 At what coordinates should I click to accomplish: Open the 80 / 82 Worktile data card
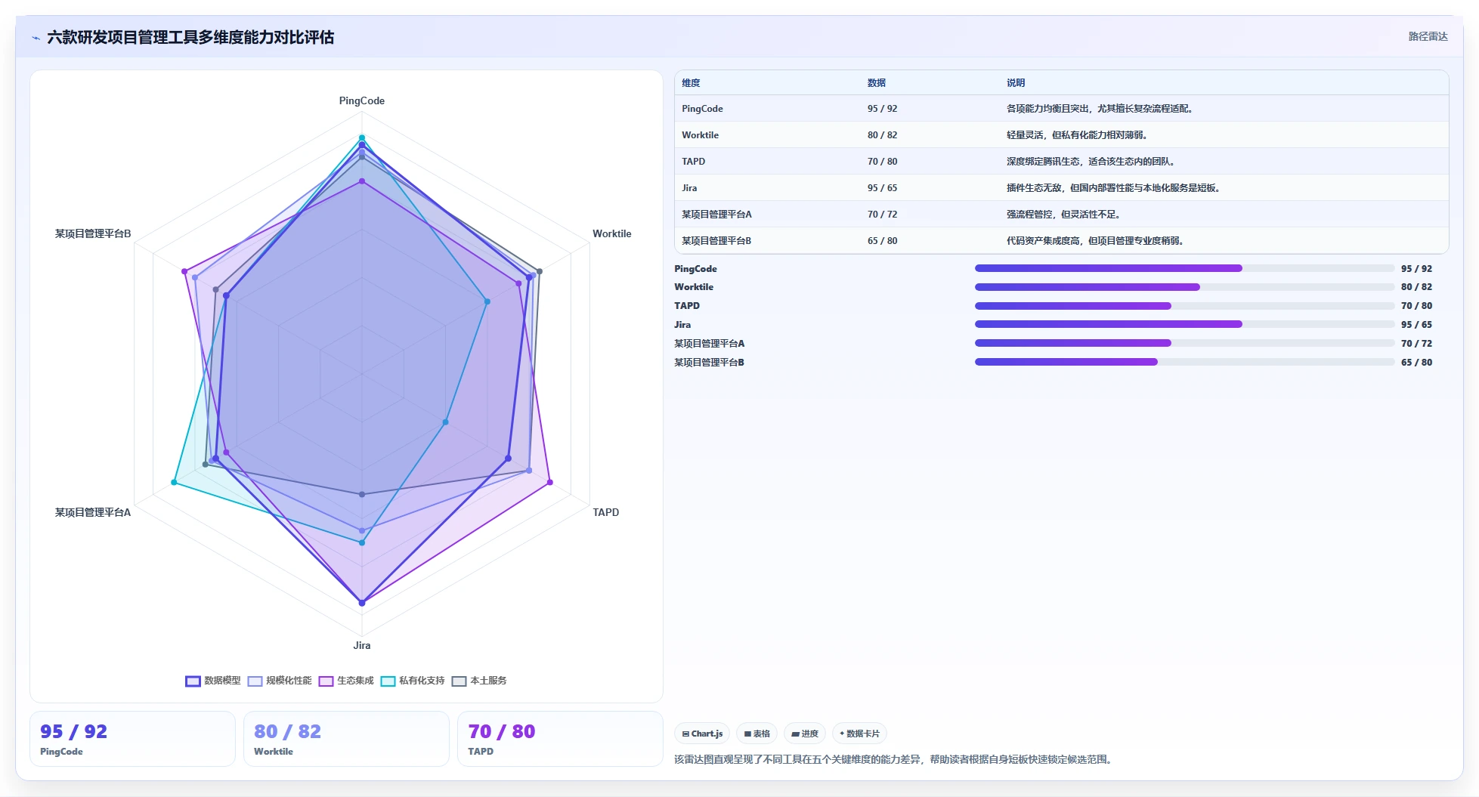[x=346, y=739]
